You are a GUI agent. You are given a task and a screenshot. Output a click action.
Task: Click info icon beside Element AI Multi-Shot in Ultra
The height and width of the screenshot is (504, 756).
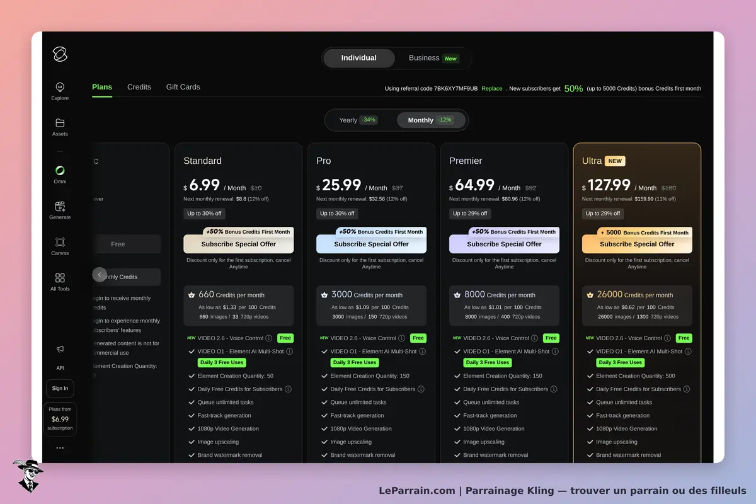(x=688, y=352)
